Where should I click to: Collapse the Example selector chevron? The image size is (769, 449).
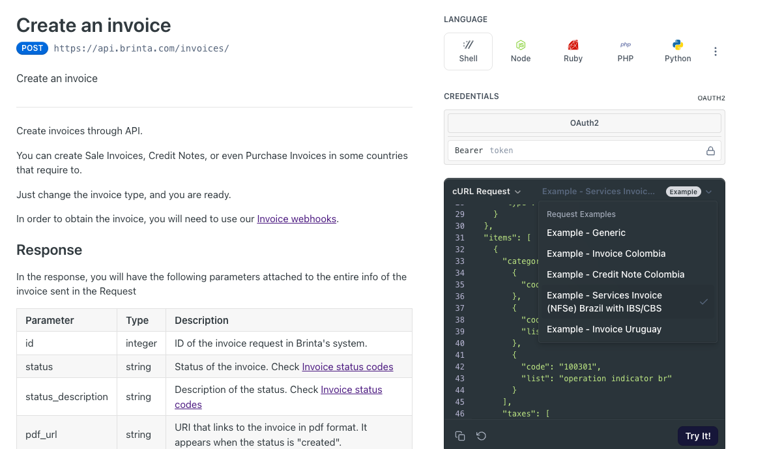[x=708, y=192]
